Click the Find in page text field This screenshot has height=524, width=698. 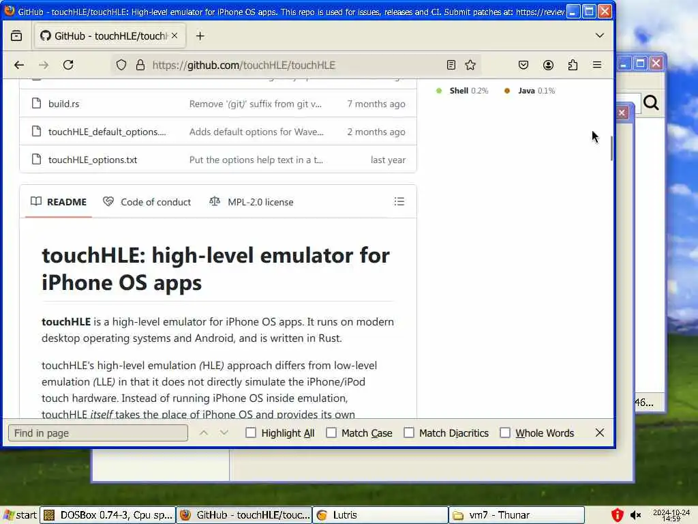coord(98,433)
